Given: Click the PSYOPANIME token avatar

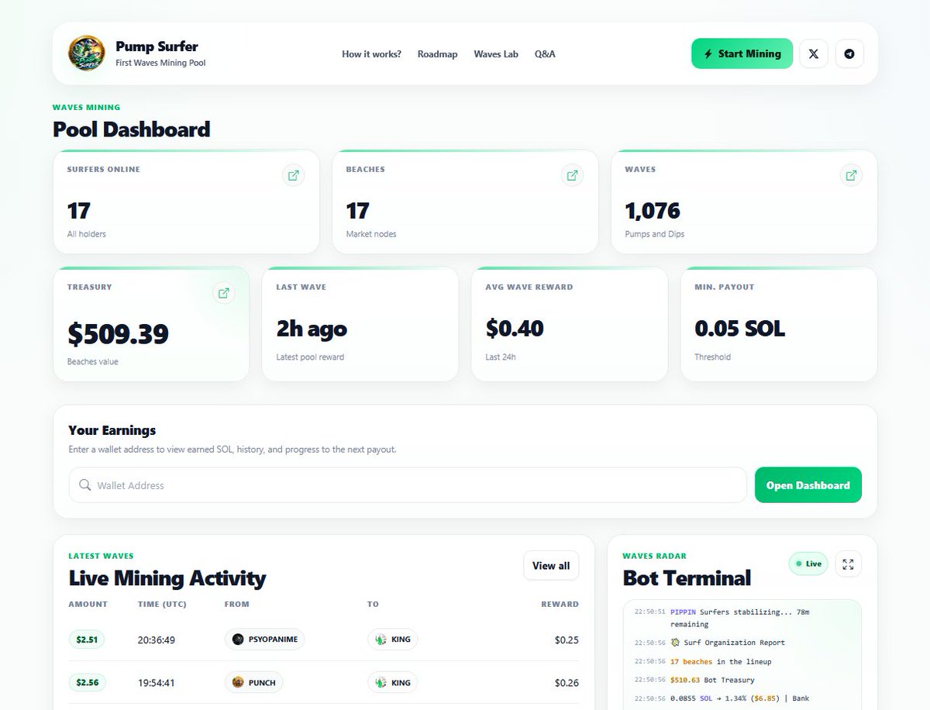Looking at the screenshot, I should [238, 639].
